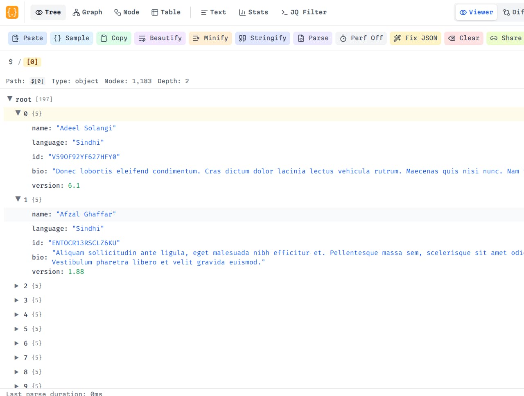
Task: Open the Stats tab
Action: coord(253,12)
